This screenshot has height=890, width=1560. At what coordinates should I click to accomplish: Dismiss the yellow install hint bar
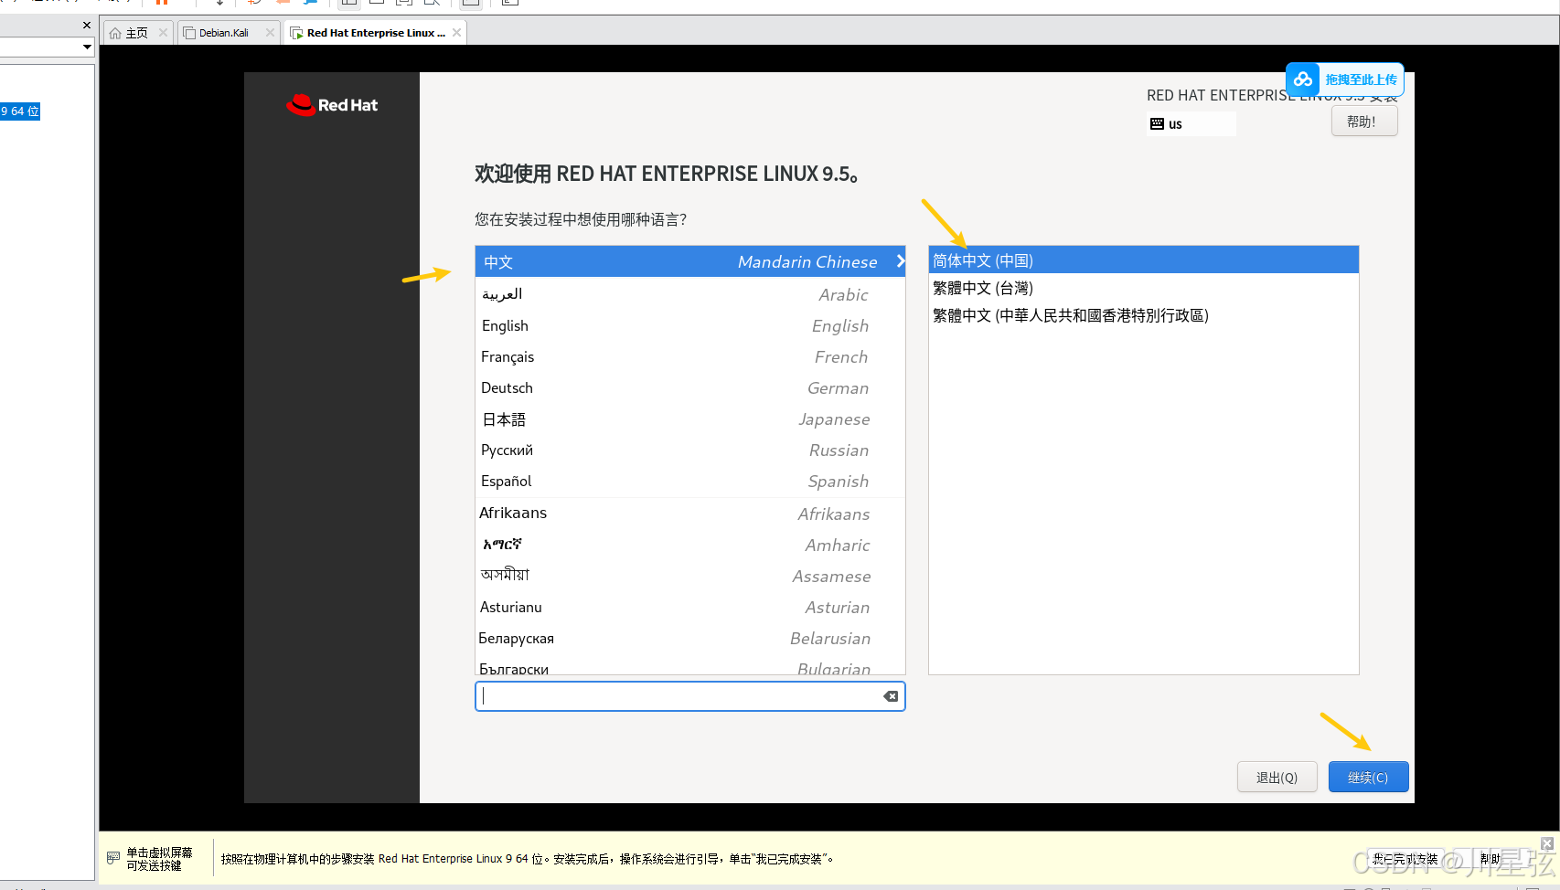(x=1547, y=843)
